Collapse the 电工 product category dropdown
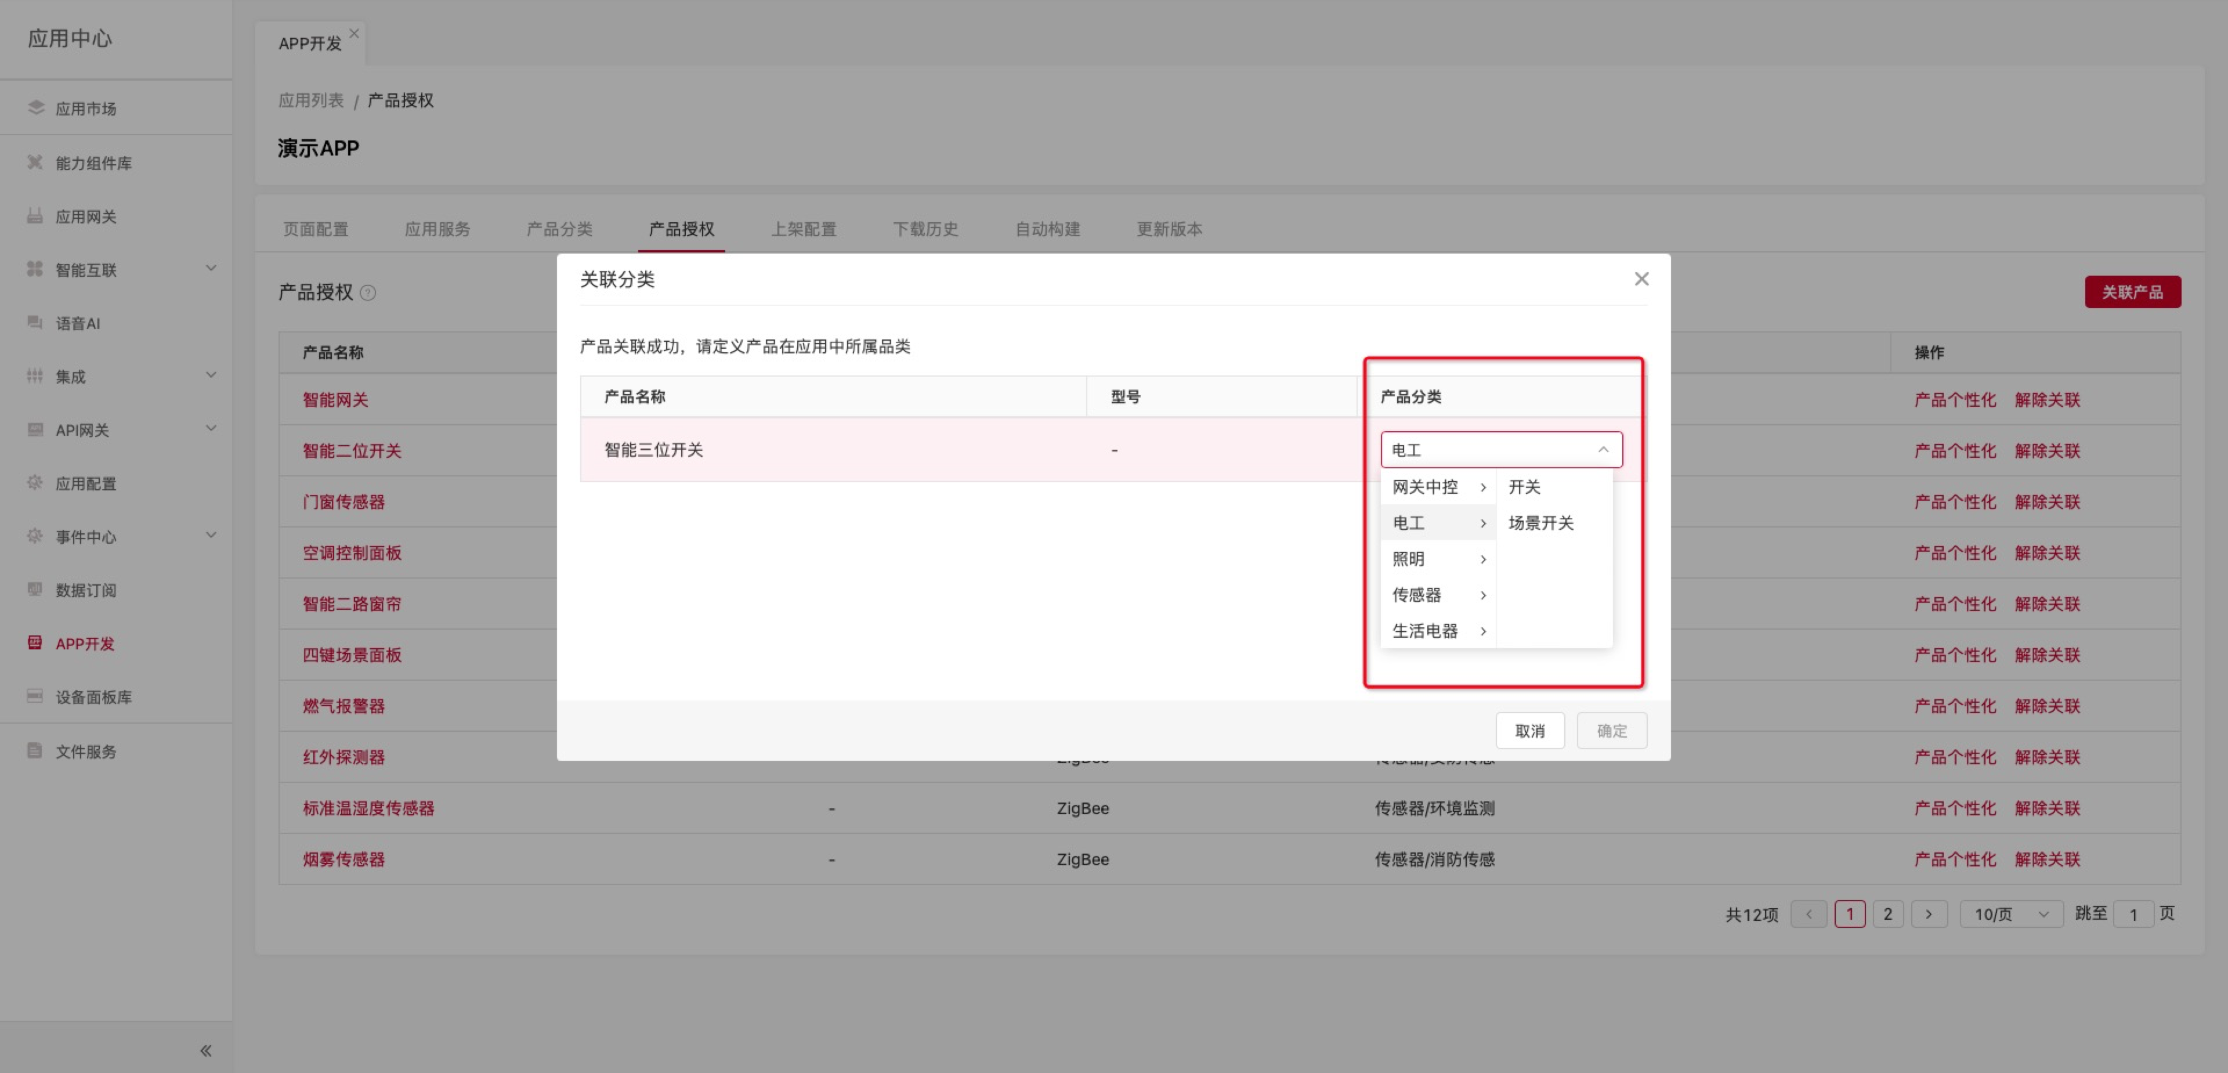 coord(1603,449)
